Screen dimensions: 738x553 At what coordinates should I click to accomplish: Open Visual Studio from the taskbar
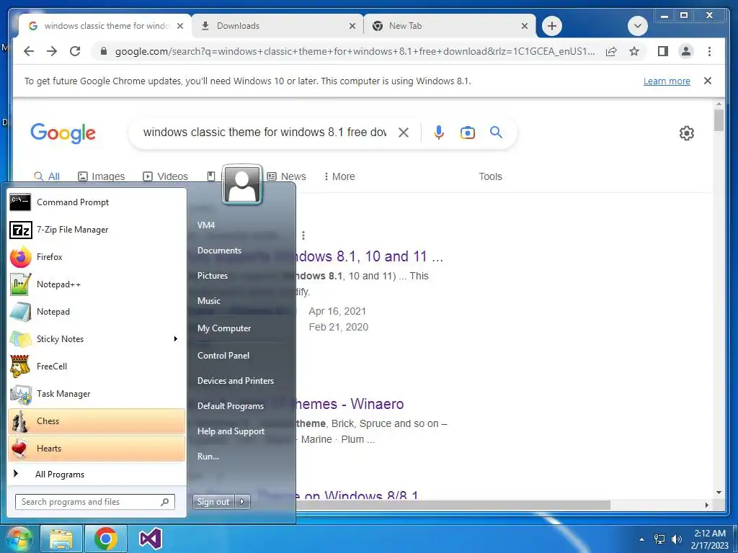coord(151,539)
